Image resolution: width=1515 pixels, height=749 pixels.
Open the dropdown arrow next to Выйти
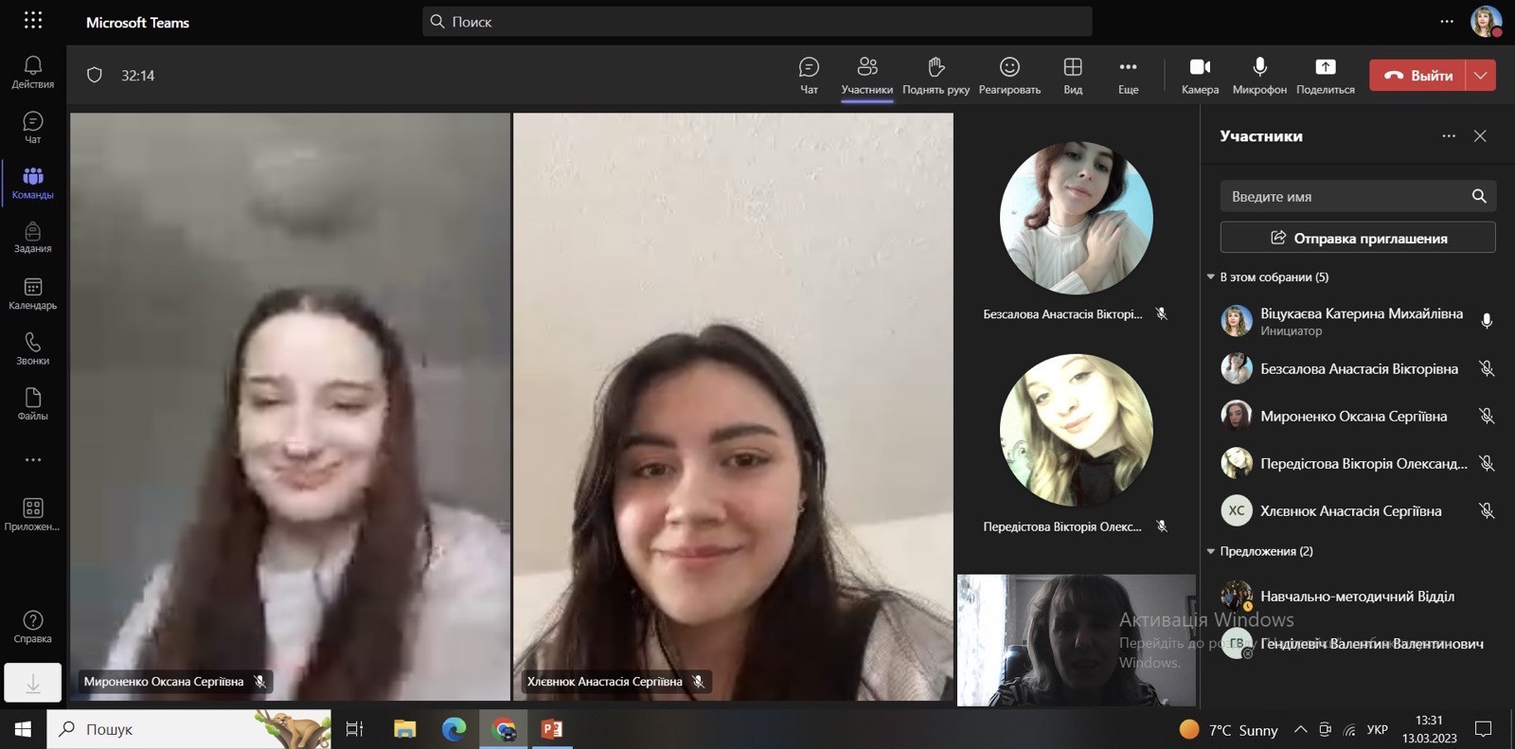1481,76
